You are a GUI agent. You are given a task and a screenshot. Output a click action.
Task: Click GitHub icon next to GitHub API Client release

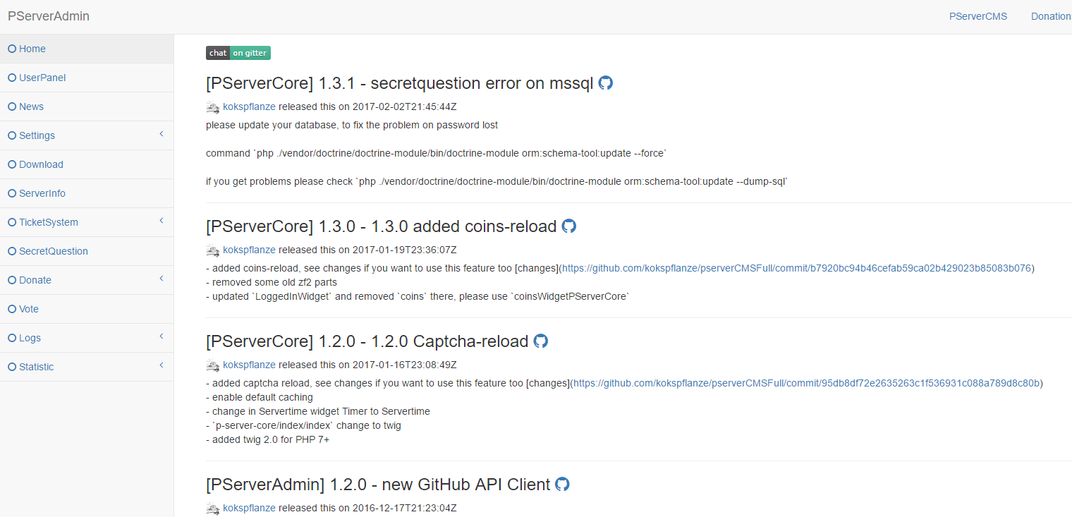point(562,484)
